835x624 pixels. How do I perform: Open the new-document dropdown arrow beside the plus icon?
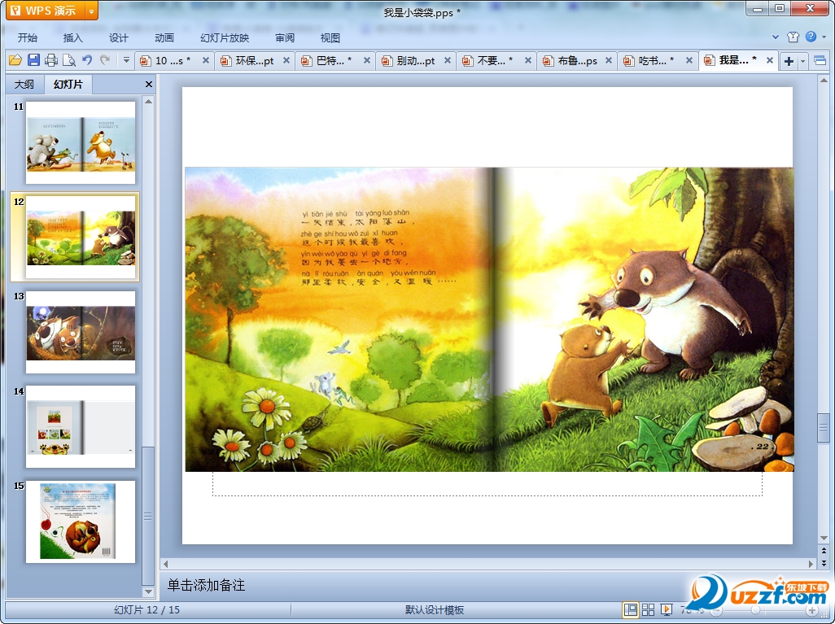[x=802, y=61]
